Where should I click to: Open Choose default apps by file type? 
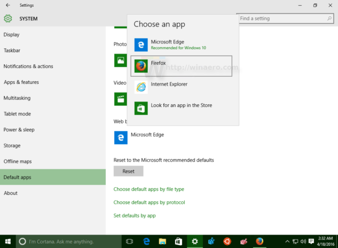point(149,189)
